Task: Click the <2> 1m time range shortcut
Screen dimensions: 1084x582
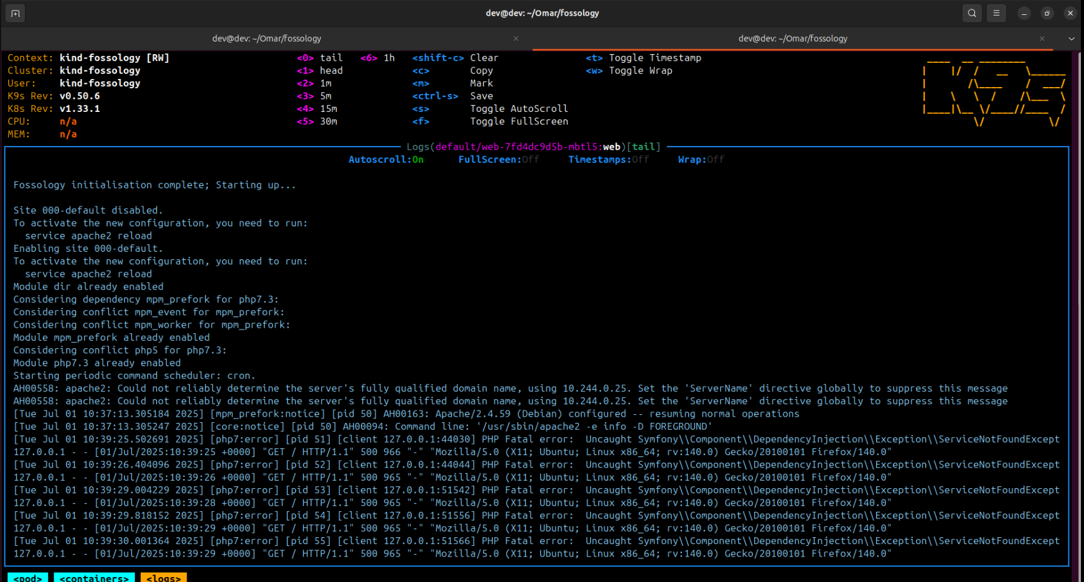Action: point(314,83)
